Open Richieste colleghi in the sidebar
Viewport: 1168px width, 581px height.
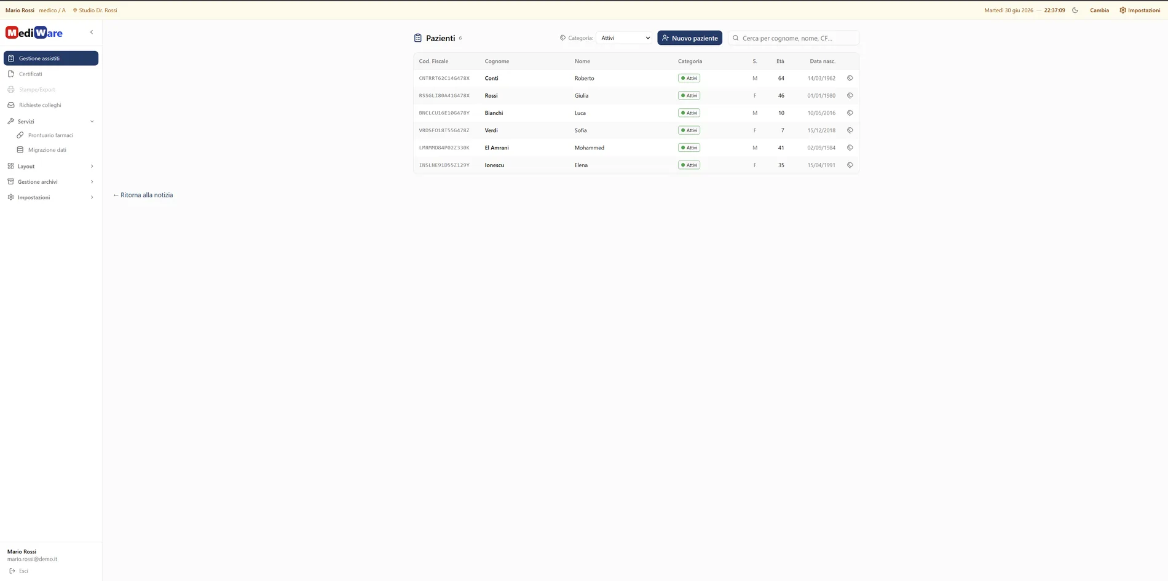coord(51,105)
